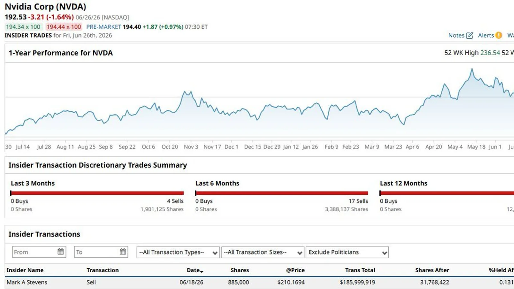Expand the All Transaction Types dropdown
The width and height of the screenshot is (514, 289).
pyautogui.click(x=178, y=252)
